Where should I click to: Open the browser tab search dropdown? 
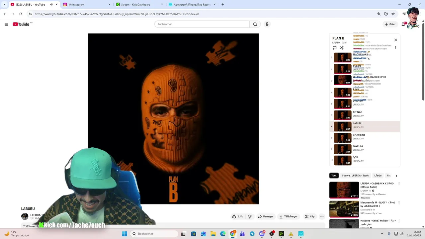[4, 5]
